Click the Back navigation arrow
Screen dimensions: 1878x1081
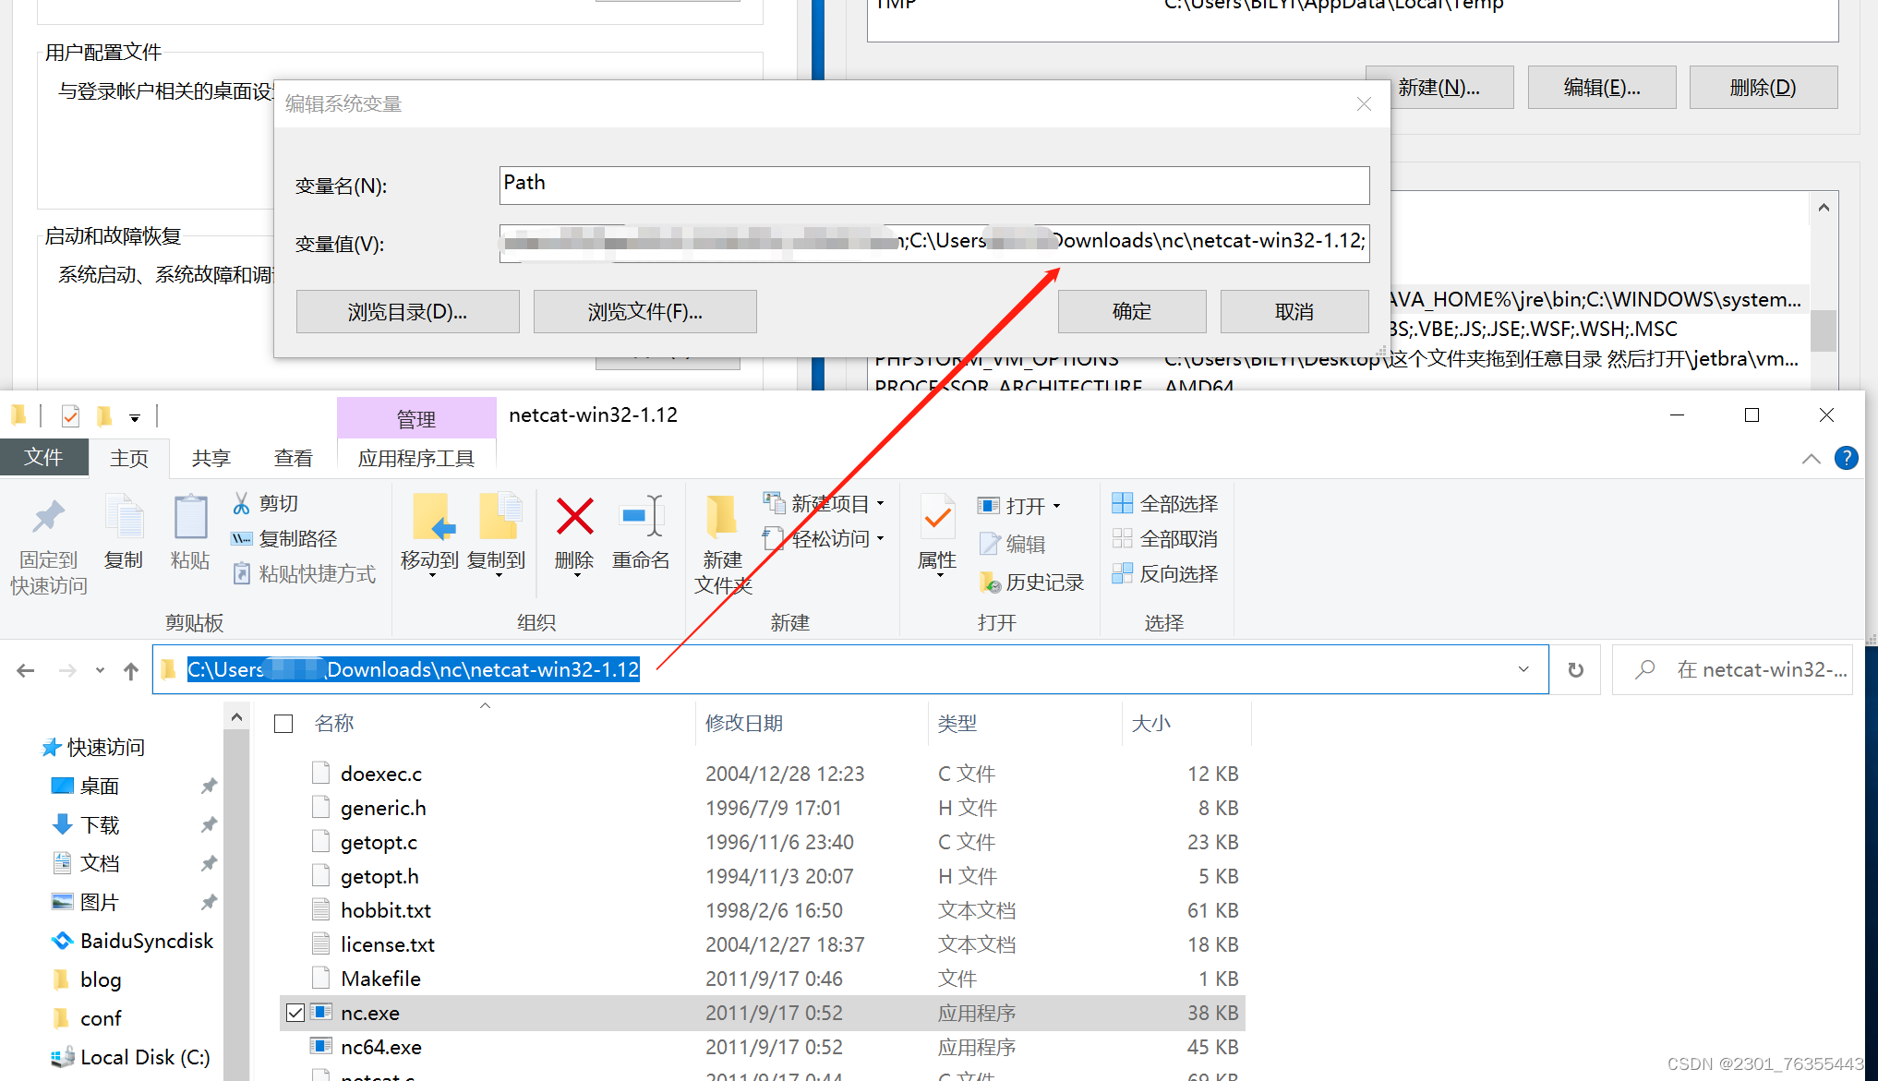click(26, 670)
